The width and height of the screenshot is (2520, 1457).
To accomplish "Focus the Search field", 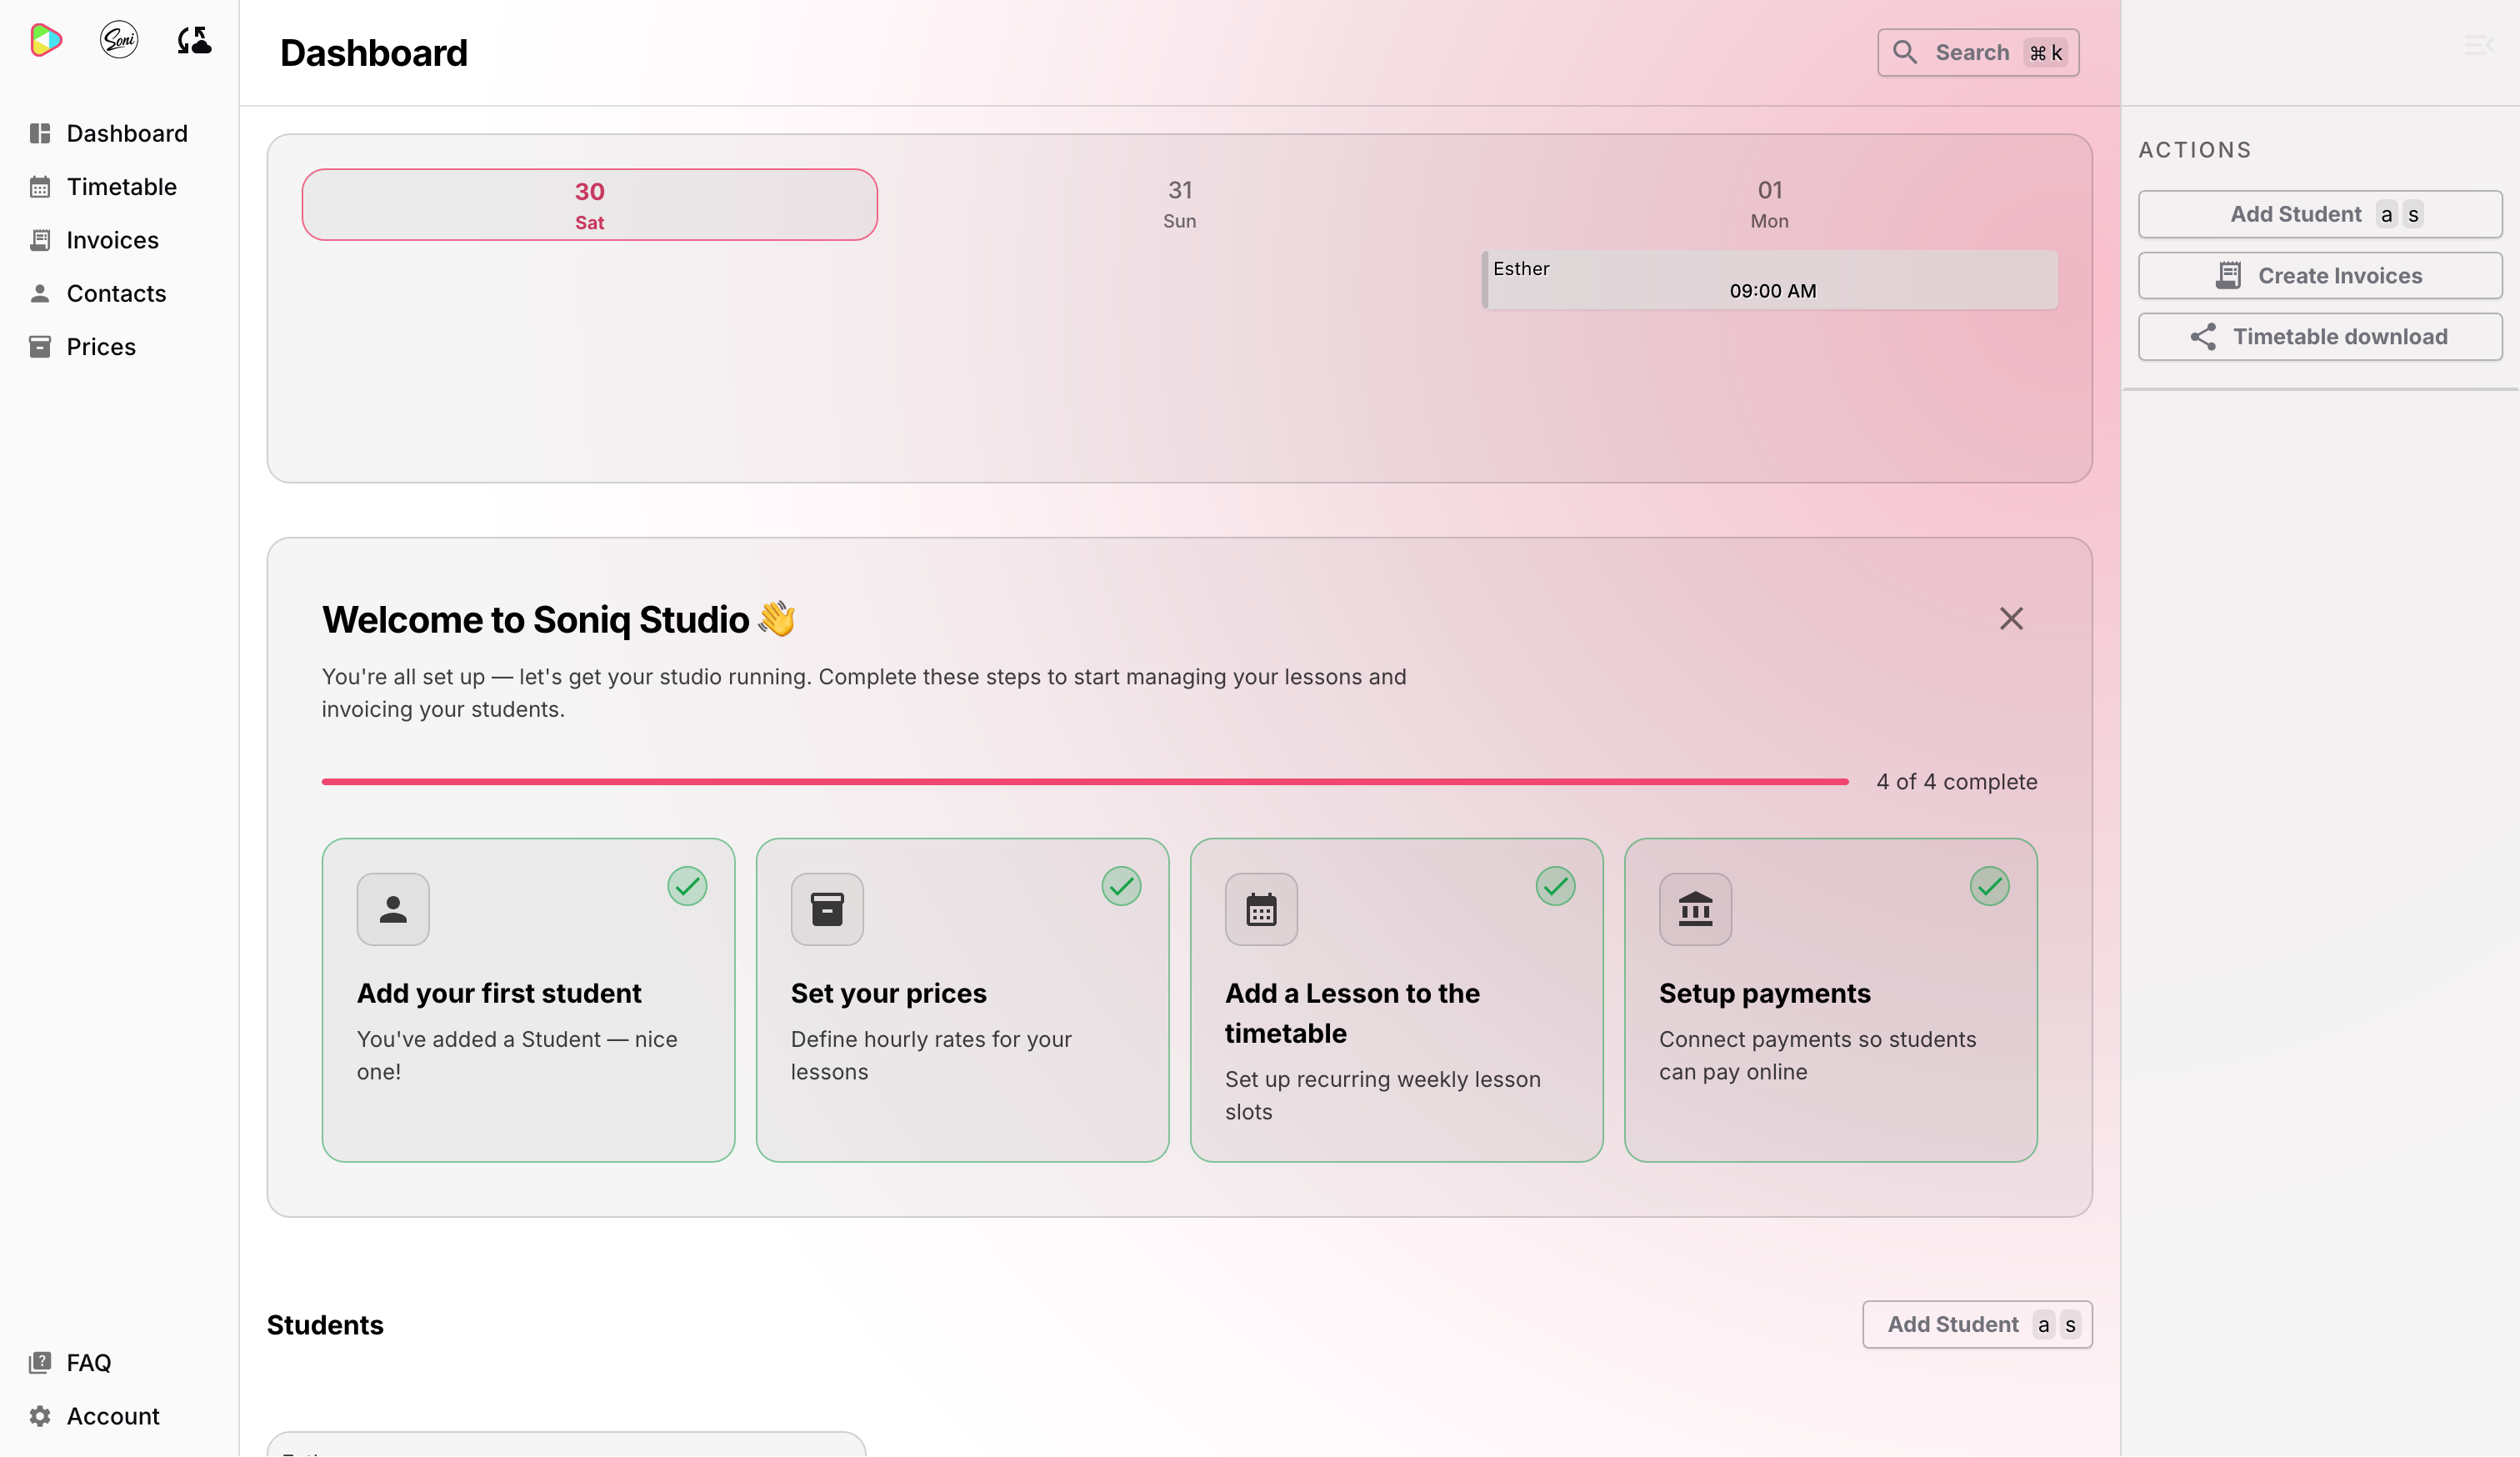I will [1977, 52].
